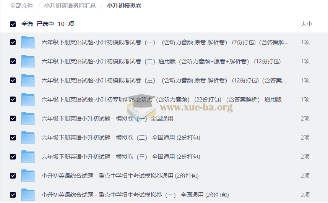Untick checkbox for 模拟考试卷（三）12份打包 folder
328x203 pixels.
pos(13,81)
